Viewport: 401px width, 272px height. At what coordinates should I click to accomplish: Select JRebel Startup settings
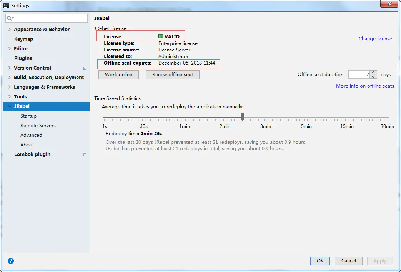[x=28, y=116]
